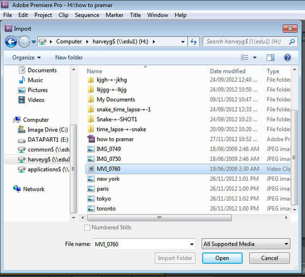The width and height of the screenshot is (305, 277).
Task: Click the refresh icon next to address bar
Action: tap(193, 42)
